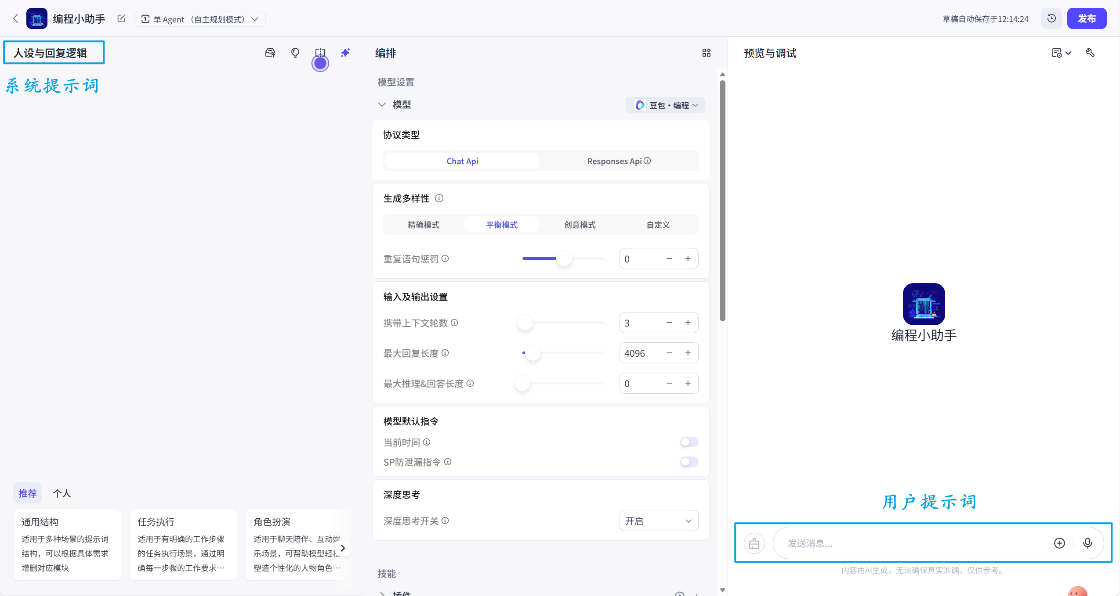Select the Responses Api tab
Screen dimensions: 1120x596
[x=617, y=161]
